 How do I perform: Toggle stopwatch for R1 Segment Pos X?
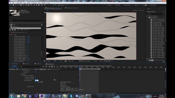click(16, 51)
